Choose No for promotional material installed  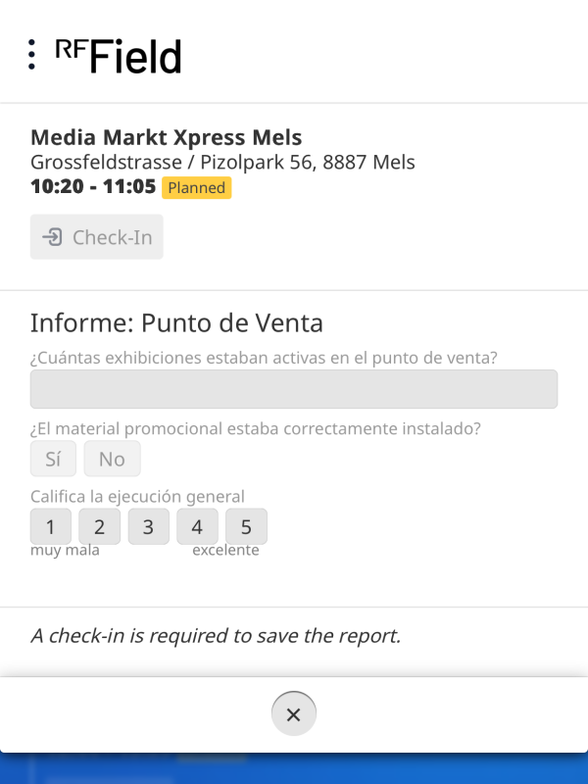pyautogui.click(x=112, y=459)
